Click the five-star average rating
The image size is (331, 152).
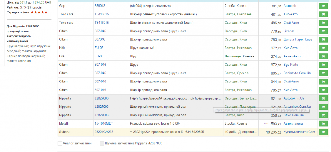[39, 12]
